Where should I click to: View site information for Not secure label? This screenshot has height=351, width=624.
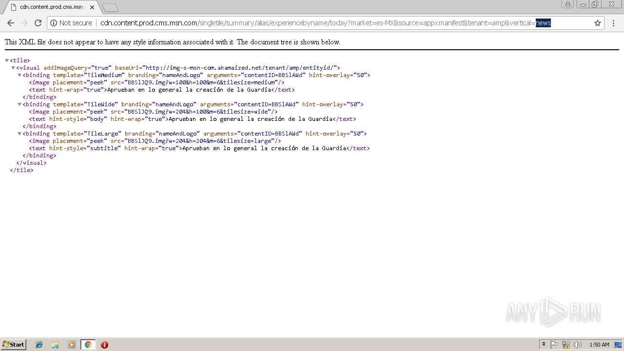(x=71, y=23)
